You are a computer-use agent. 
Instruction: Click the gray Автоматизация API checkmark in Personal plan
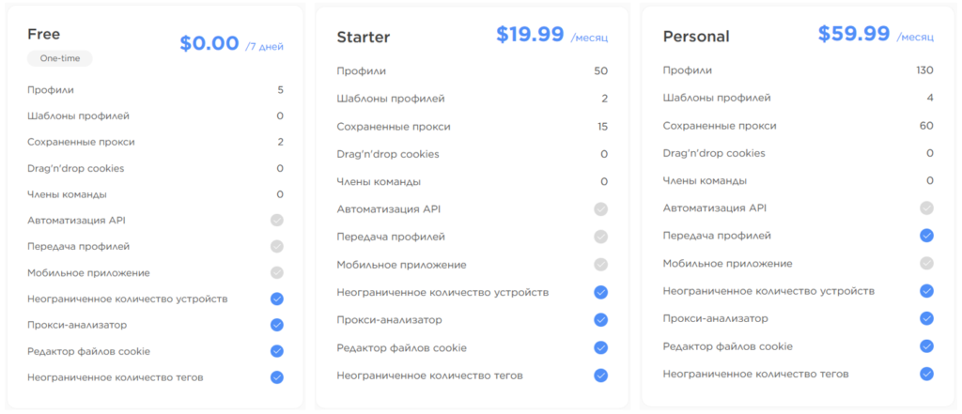tap(926, 207)
